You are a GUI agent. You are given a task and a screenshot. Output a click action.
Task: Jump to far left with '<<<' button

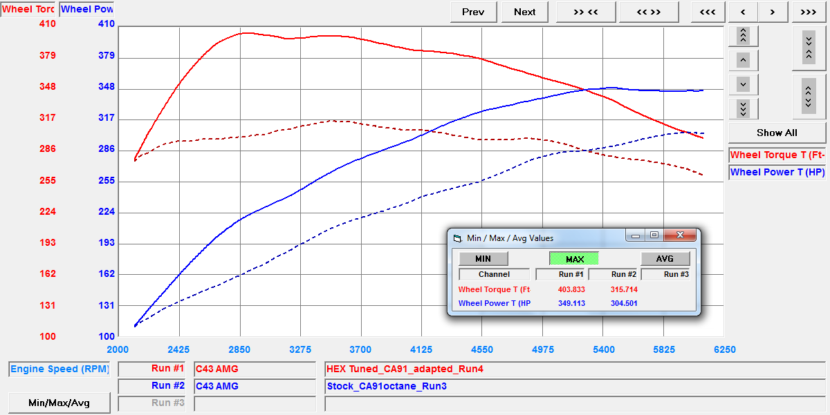(707, 12)
